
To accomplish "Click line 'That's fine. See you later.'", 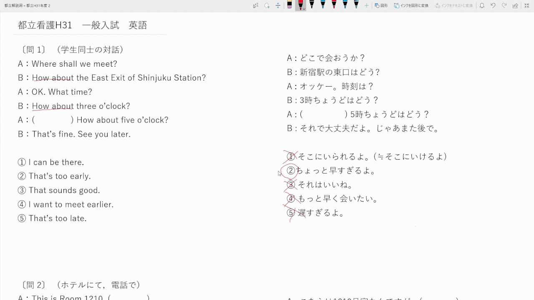I will pos(81,134).
